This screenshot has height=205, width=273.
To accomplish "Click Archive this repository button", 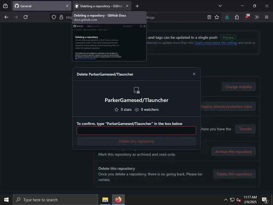I will [x=234, y=152].
